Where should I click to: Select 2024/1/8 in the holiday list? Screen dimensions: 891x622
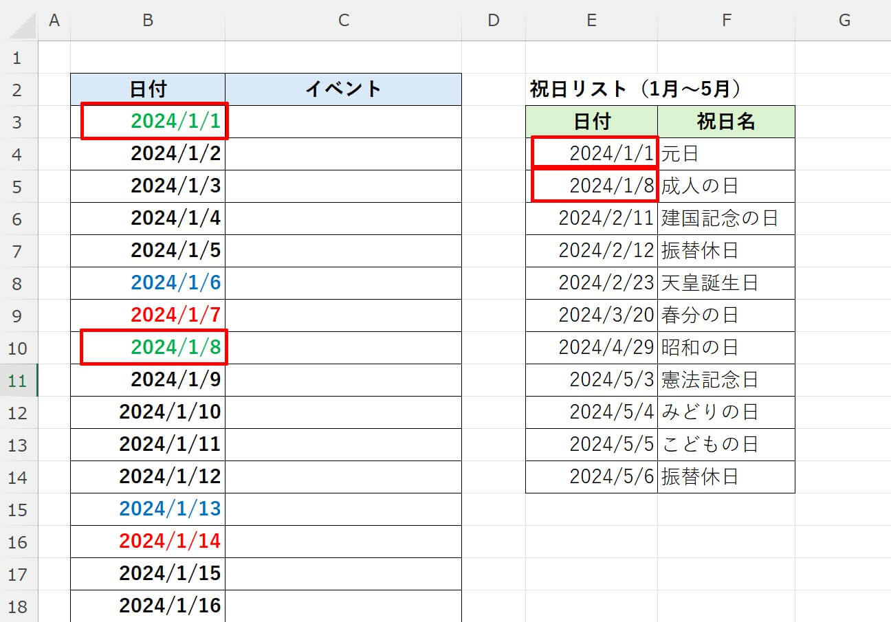click(x=591, y=186)
